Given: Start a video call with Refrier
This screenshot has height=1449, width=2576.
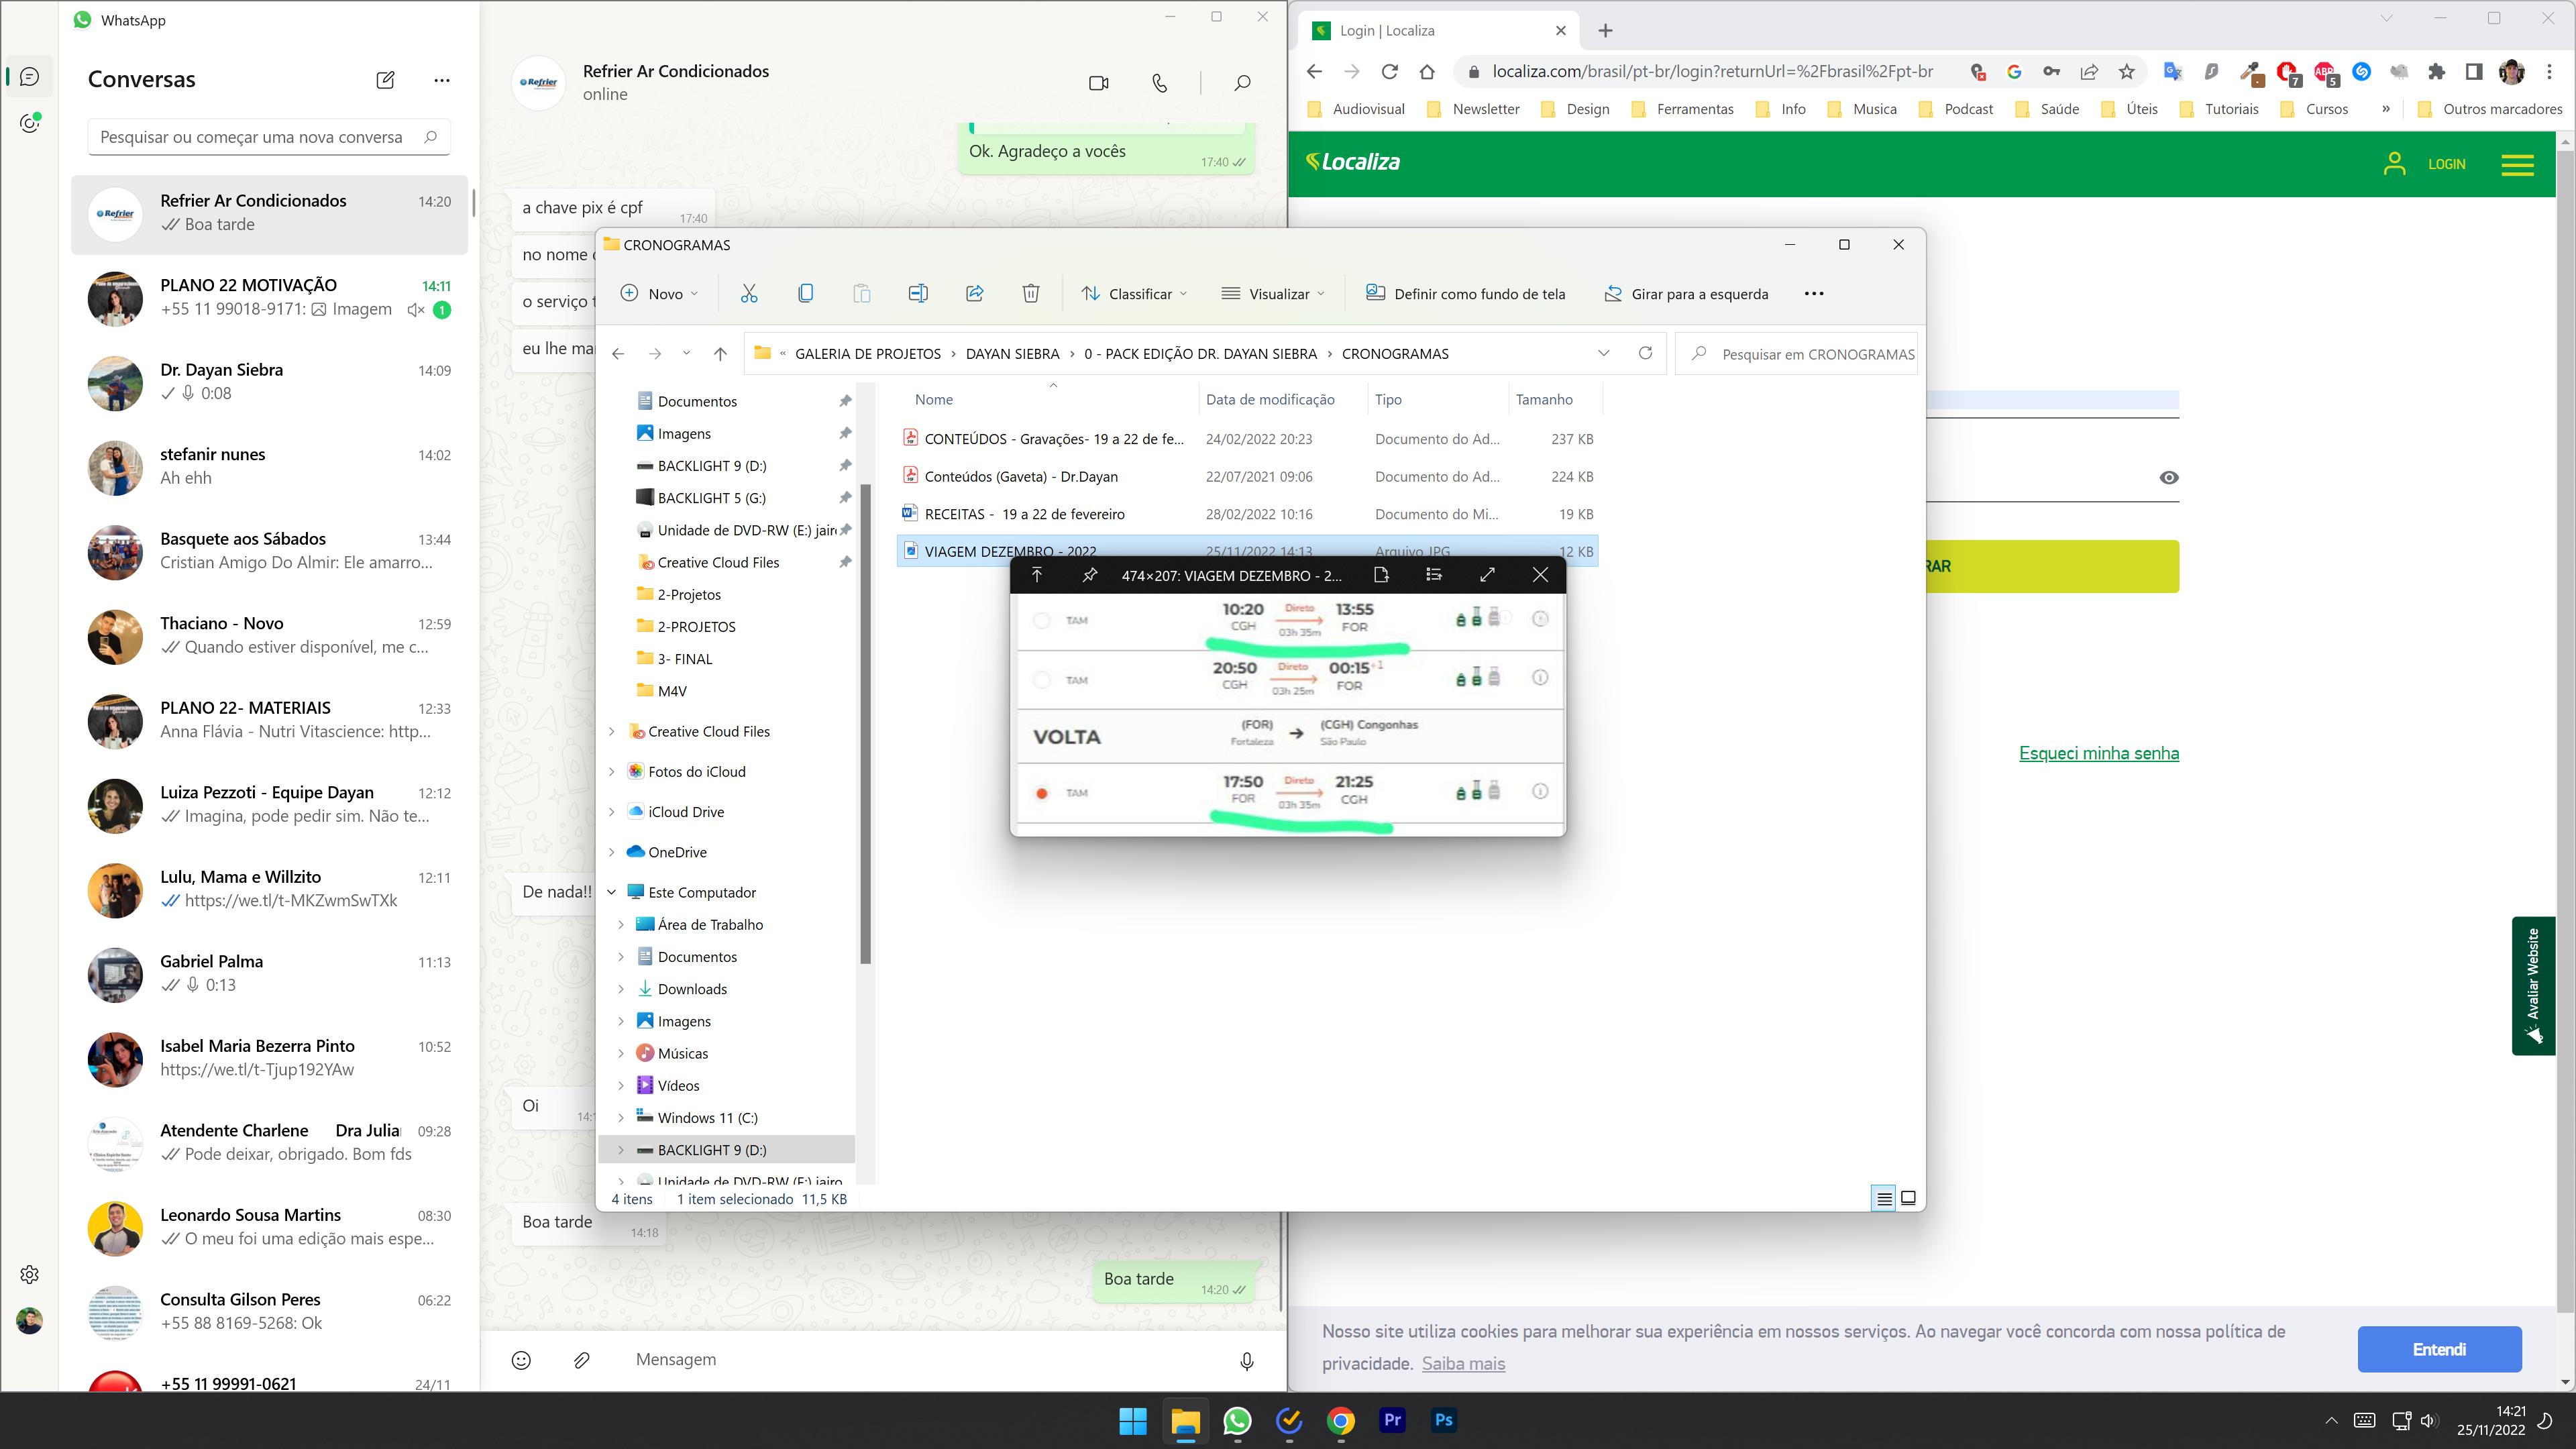Looking at the screenshot, I should 1098,83.
